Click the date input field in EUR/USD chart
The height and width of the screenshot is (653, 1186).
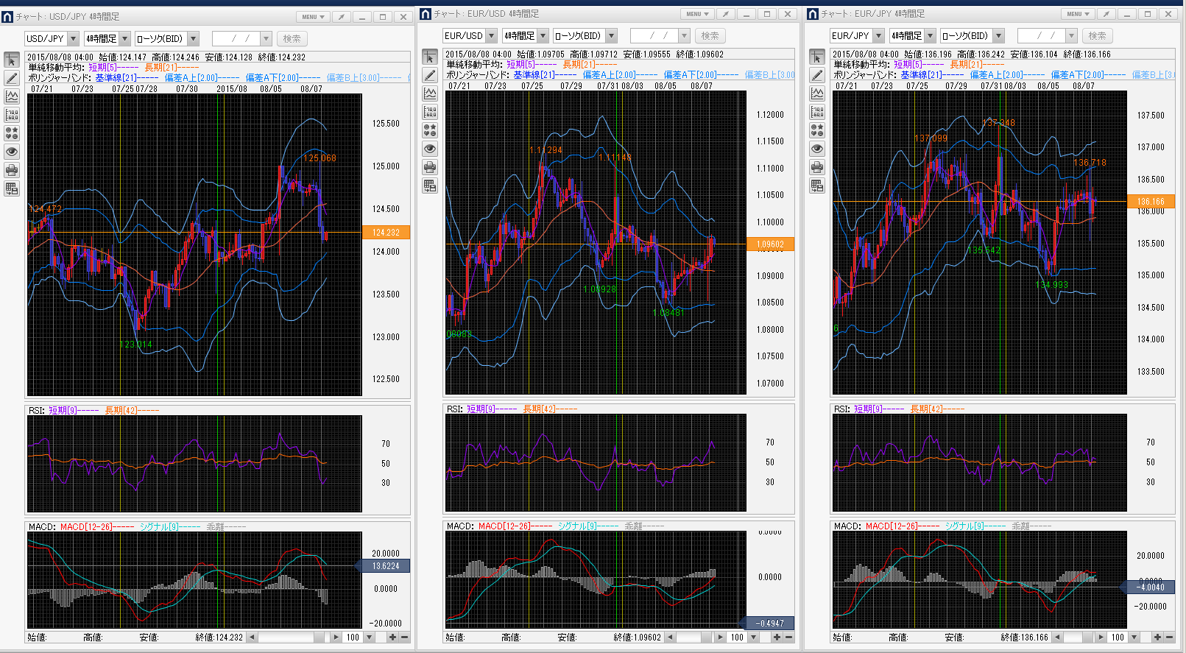click(x=652, y=36)
